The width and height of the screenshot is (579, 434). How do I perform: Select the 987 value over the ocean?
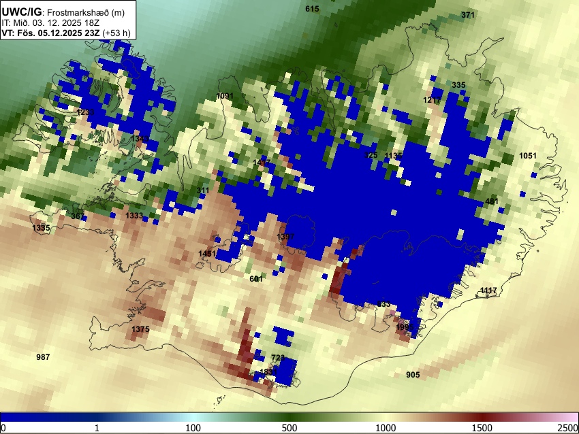tap(43, 357)
